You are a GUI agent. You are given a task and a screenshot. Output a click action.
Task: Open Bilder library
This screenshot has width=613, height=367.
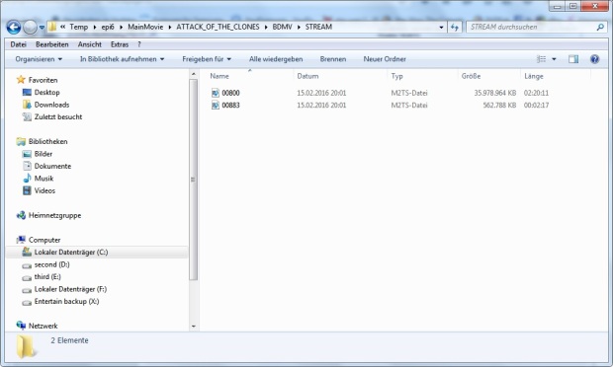[x=44, y=154]
